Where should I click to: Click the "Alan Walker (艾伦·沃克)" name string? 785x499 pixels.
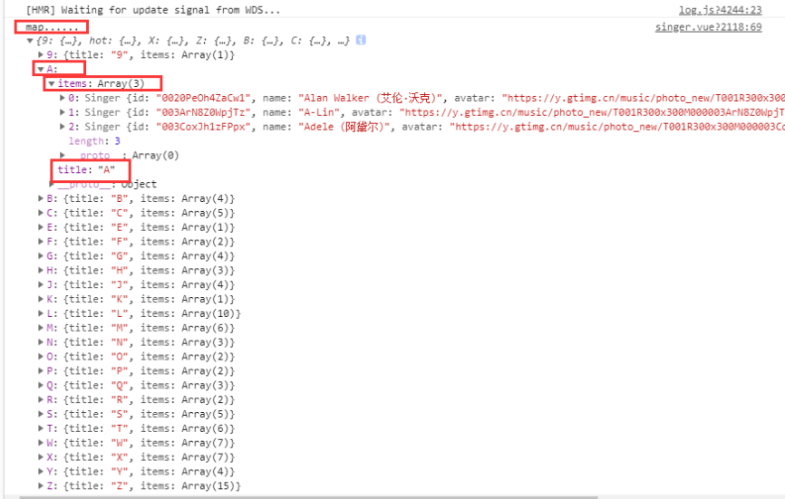[370, 98]
